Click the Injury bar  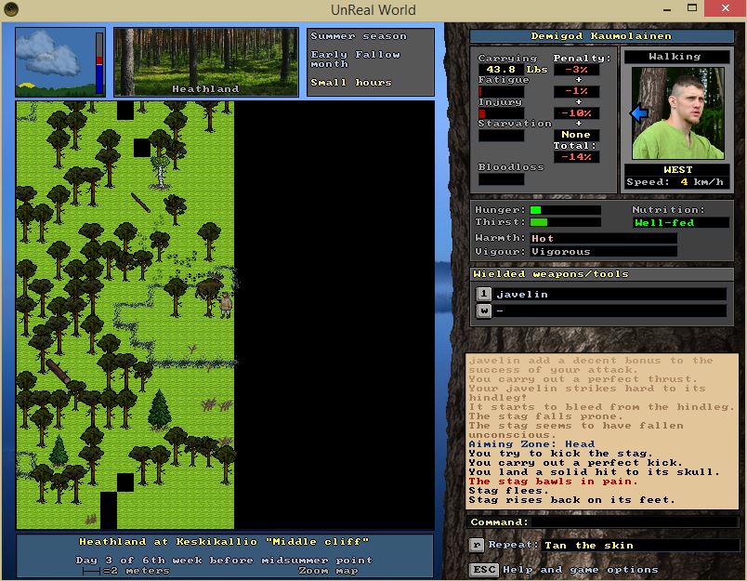(501, 113)
